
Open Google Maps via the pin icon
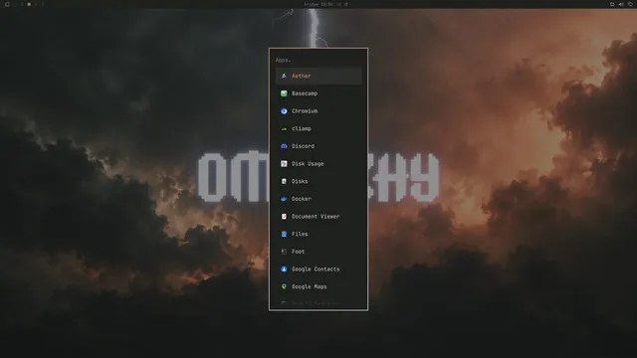pos(284,286)
